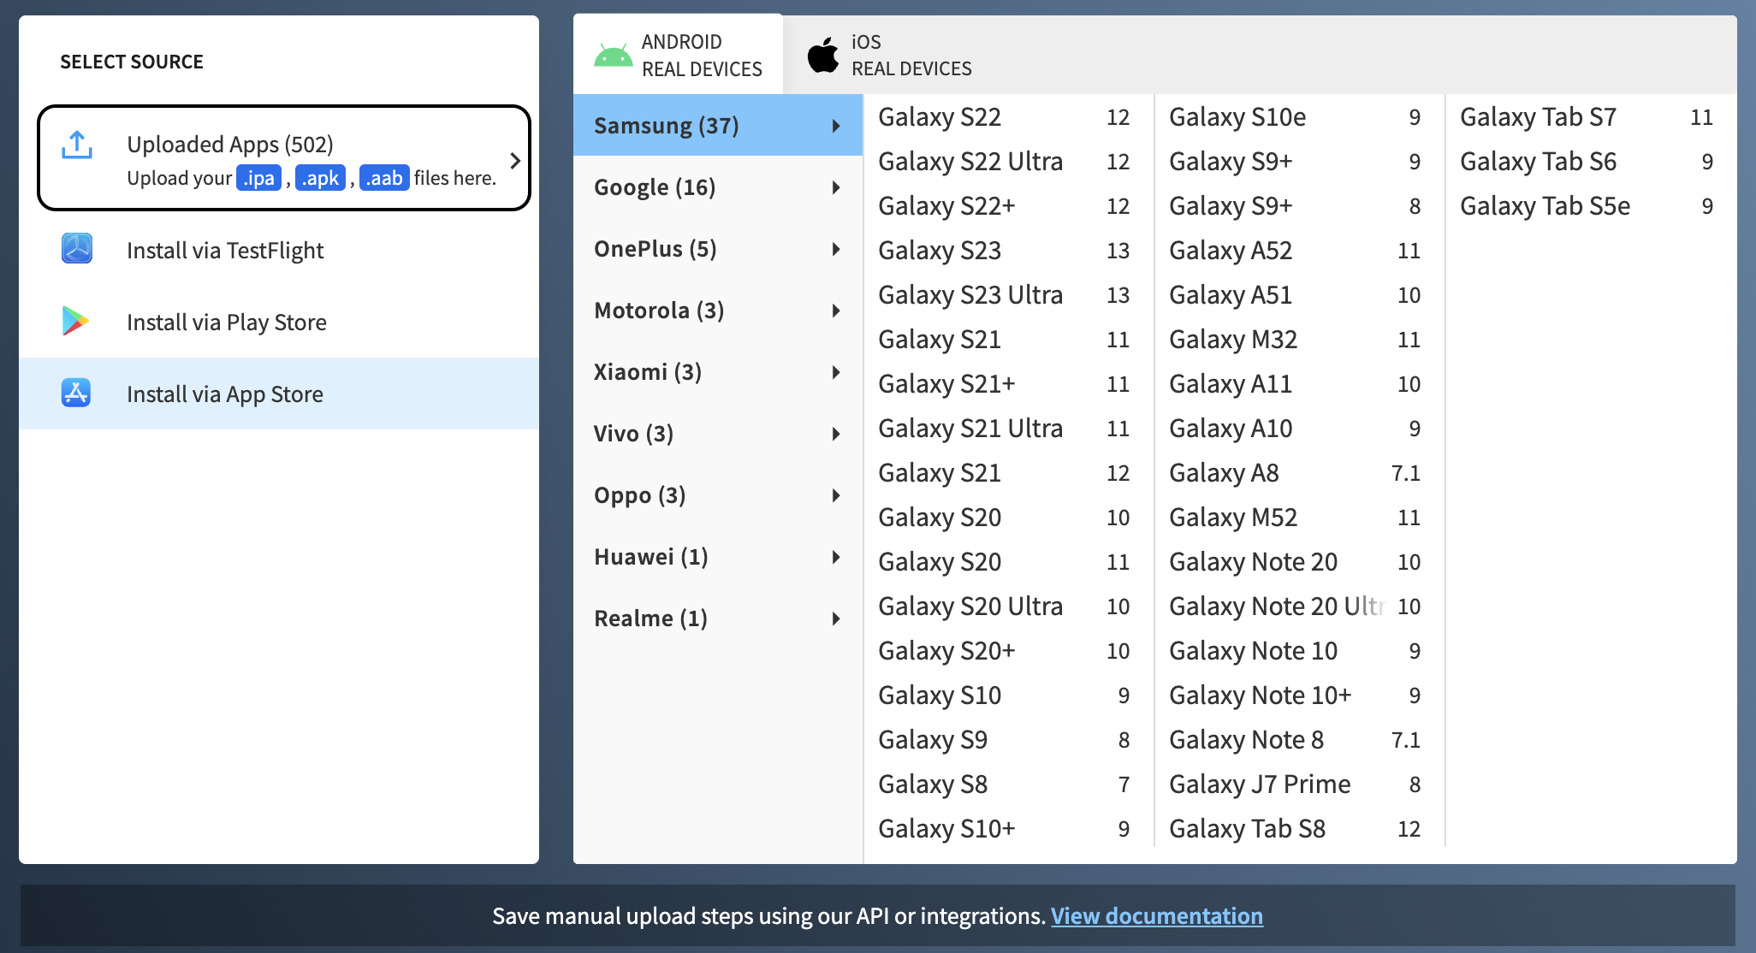Click the upload arrow icon
The width and height of the screenshot is (1756, 953).
tap(77, 145)
